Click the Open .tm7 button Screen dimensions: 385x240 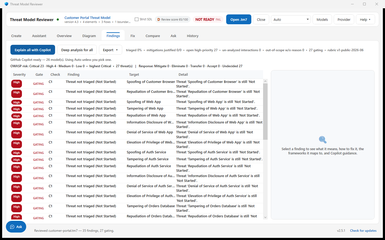tap(239, 19)
